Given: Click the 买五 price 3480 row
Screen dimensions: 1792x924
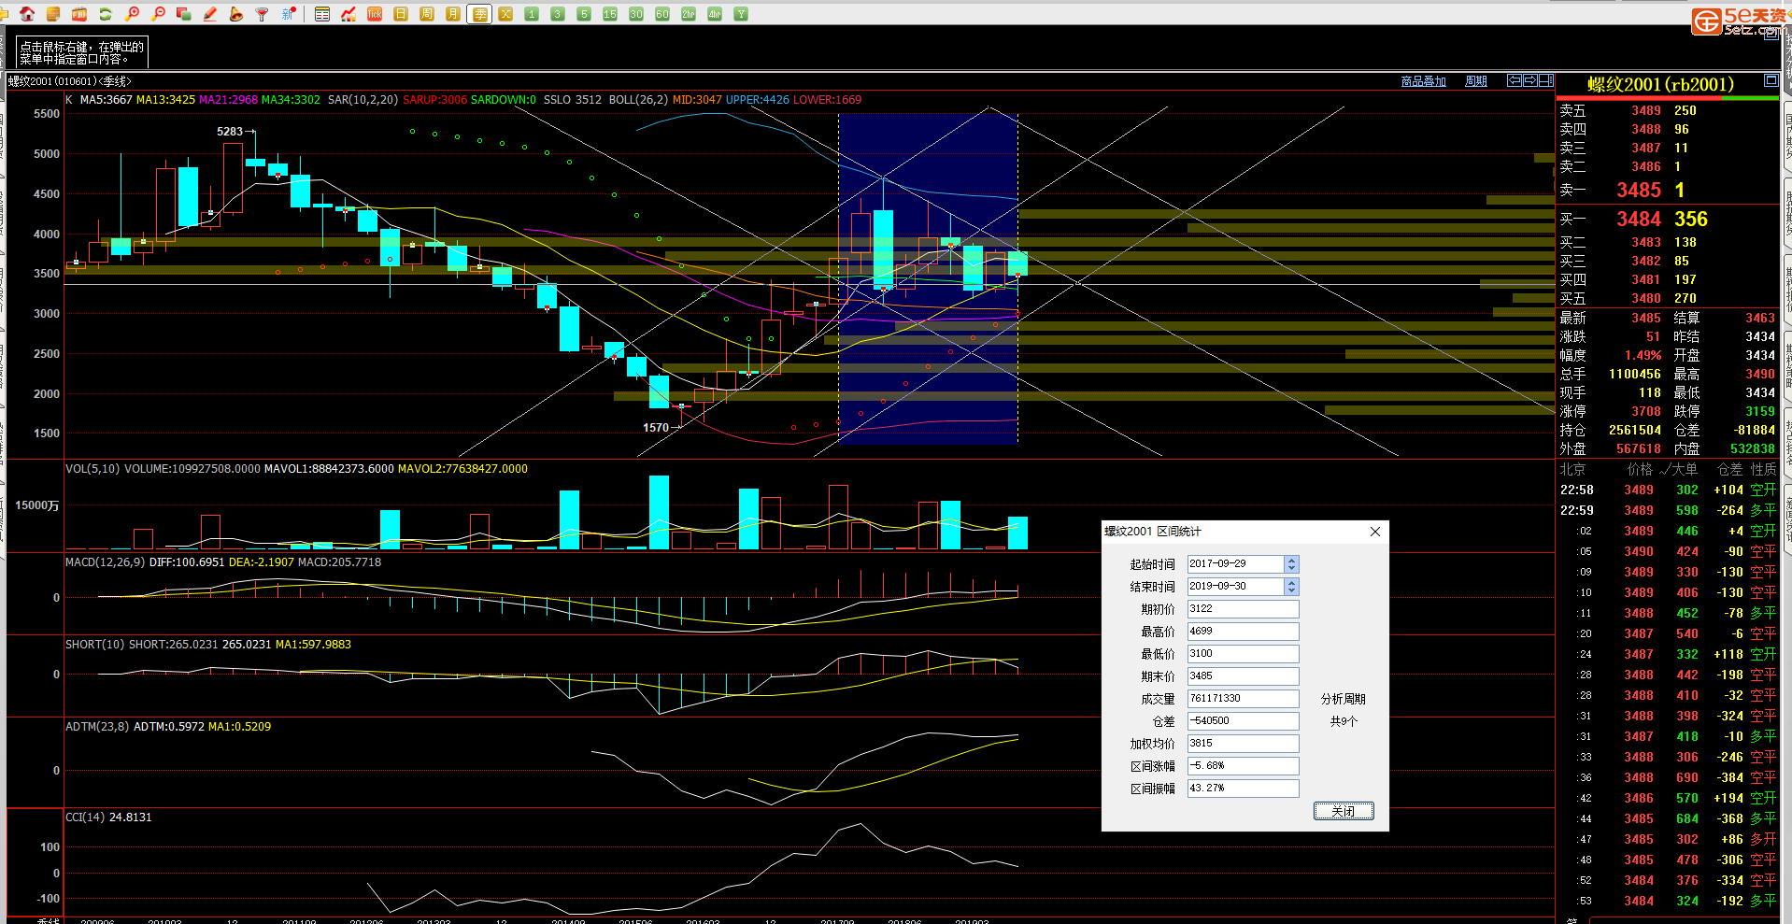Looking at the screenshot, I should pos(1667,299).
